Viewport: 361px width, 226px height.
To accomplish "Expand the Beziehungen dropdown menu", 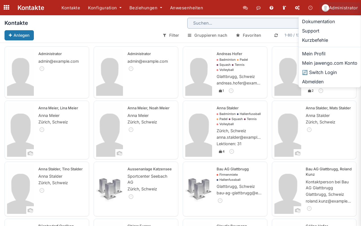I will (x=146, y=8).
